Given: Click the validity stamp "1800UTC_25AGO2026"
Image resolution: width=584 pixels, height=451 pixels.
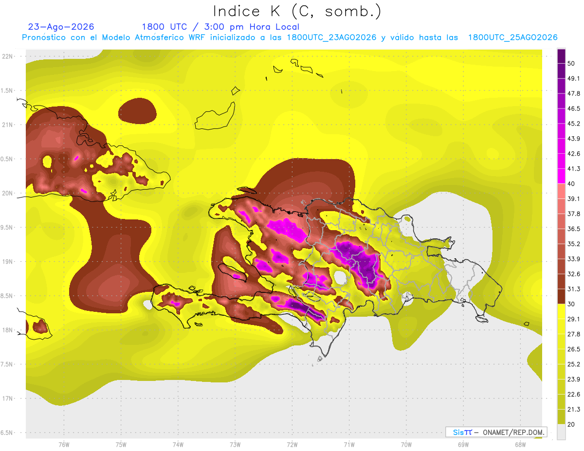Looking at the screenshot, I should 512,37.
